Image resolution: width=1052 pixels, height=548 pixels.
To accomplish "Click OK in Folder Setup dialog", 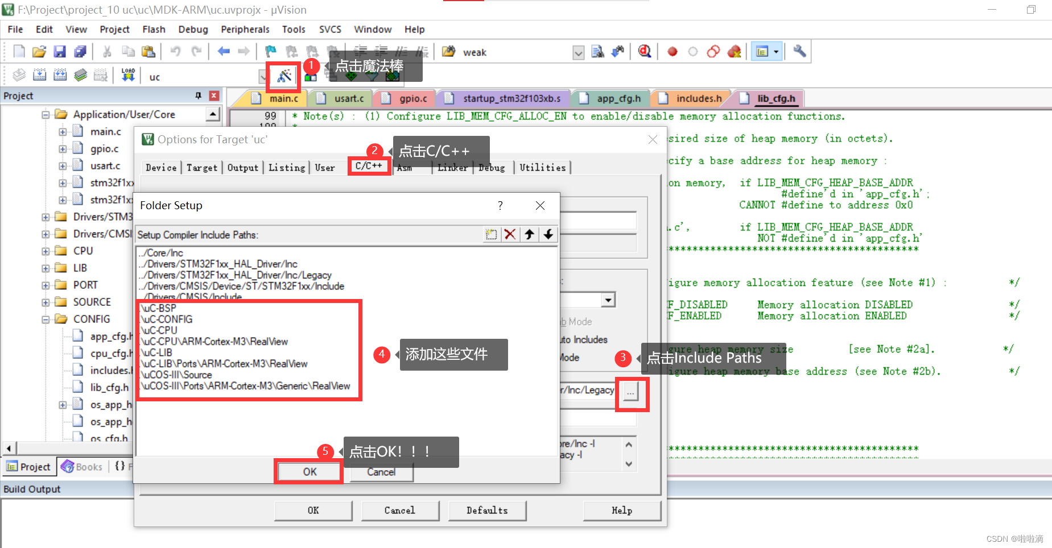I will click(310, 472).
